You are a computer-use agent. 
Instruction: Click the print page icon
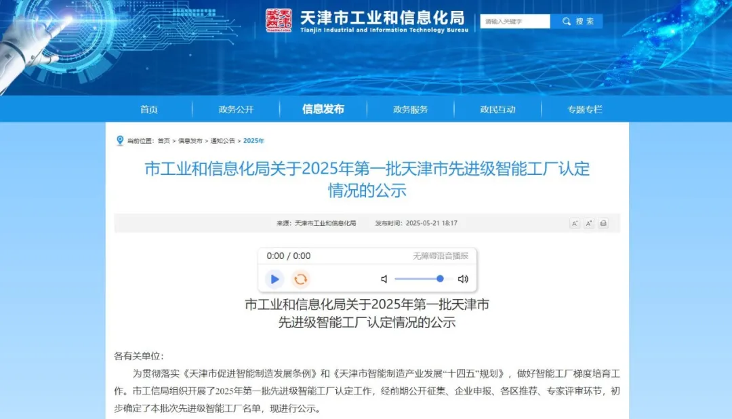603,223
